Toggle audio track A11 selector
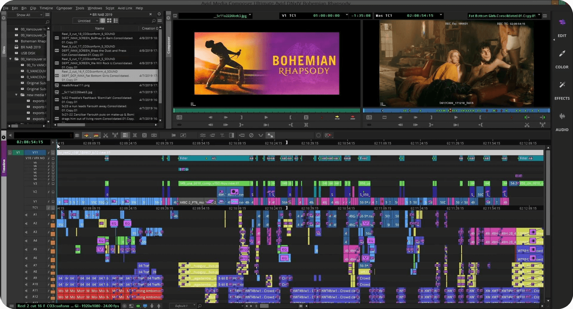 click(35, 290)
